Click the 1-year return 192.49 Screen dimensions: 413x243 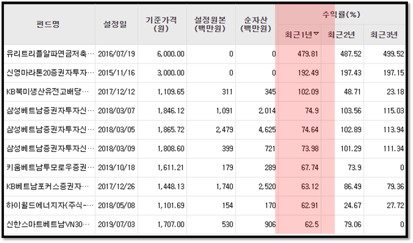click(308, 73)
